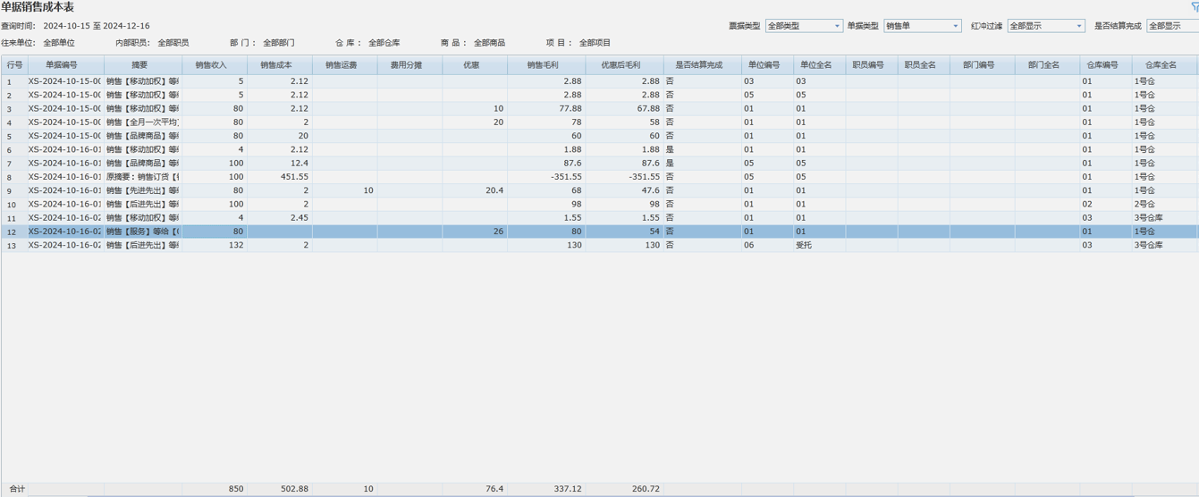The height and width of the screenshot is (497, 1199).
Task: Click the 仓库全名 column header
Action: [x=1164, y=65]
